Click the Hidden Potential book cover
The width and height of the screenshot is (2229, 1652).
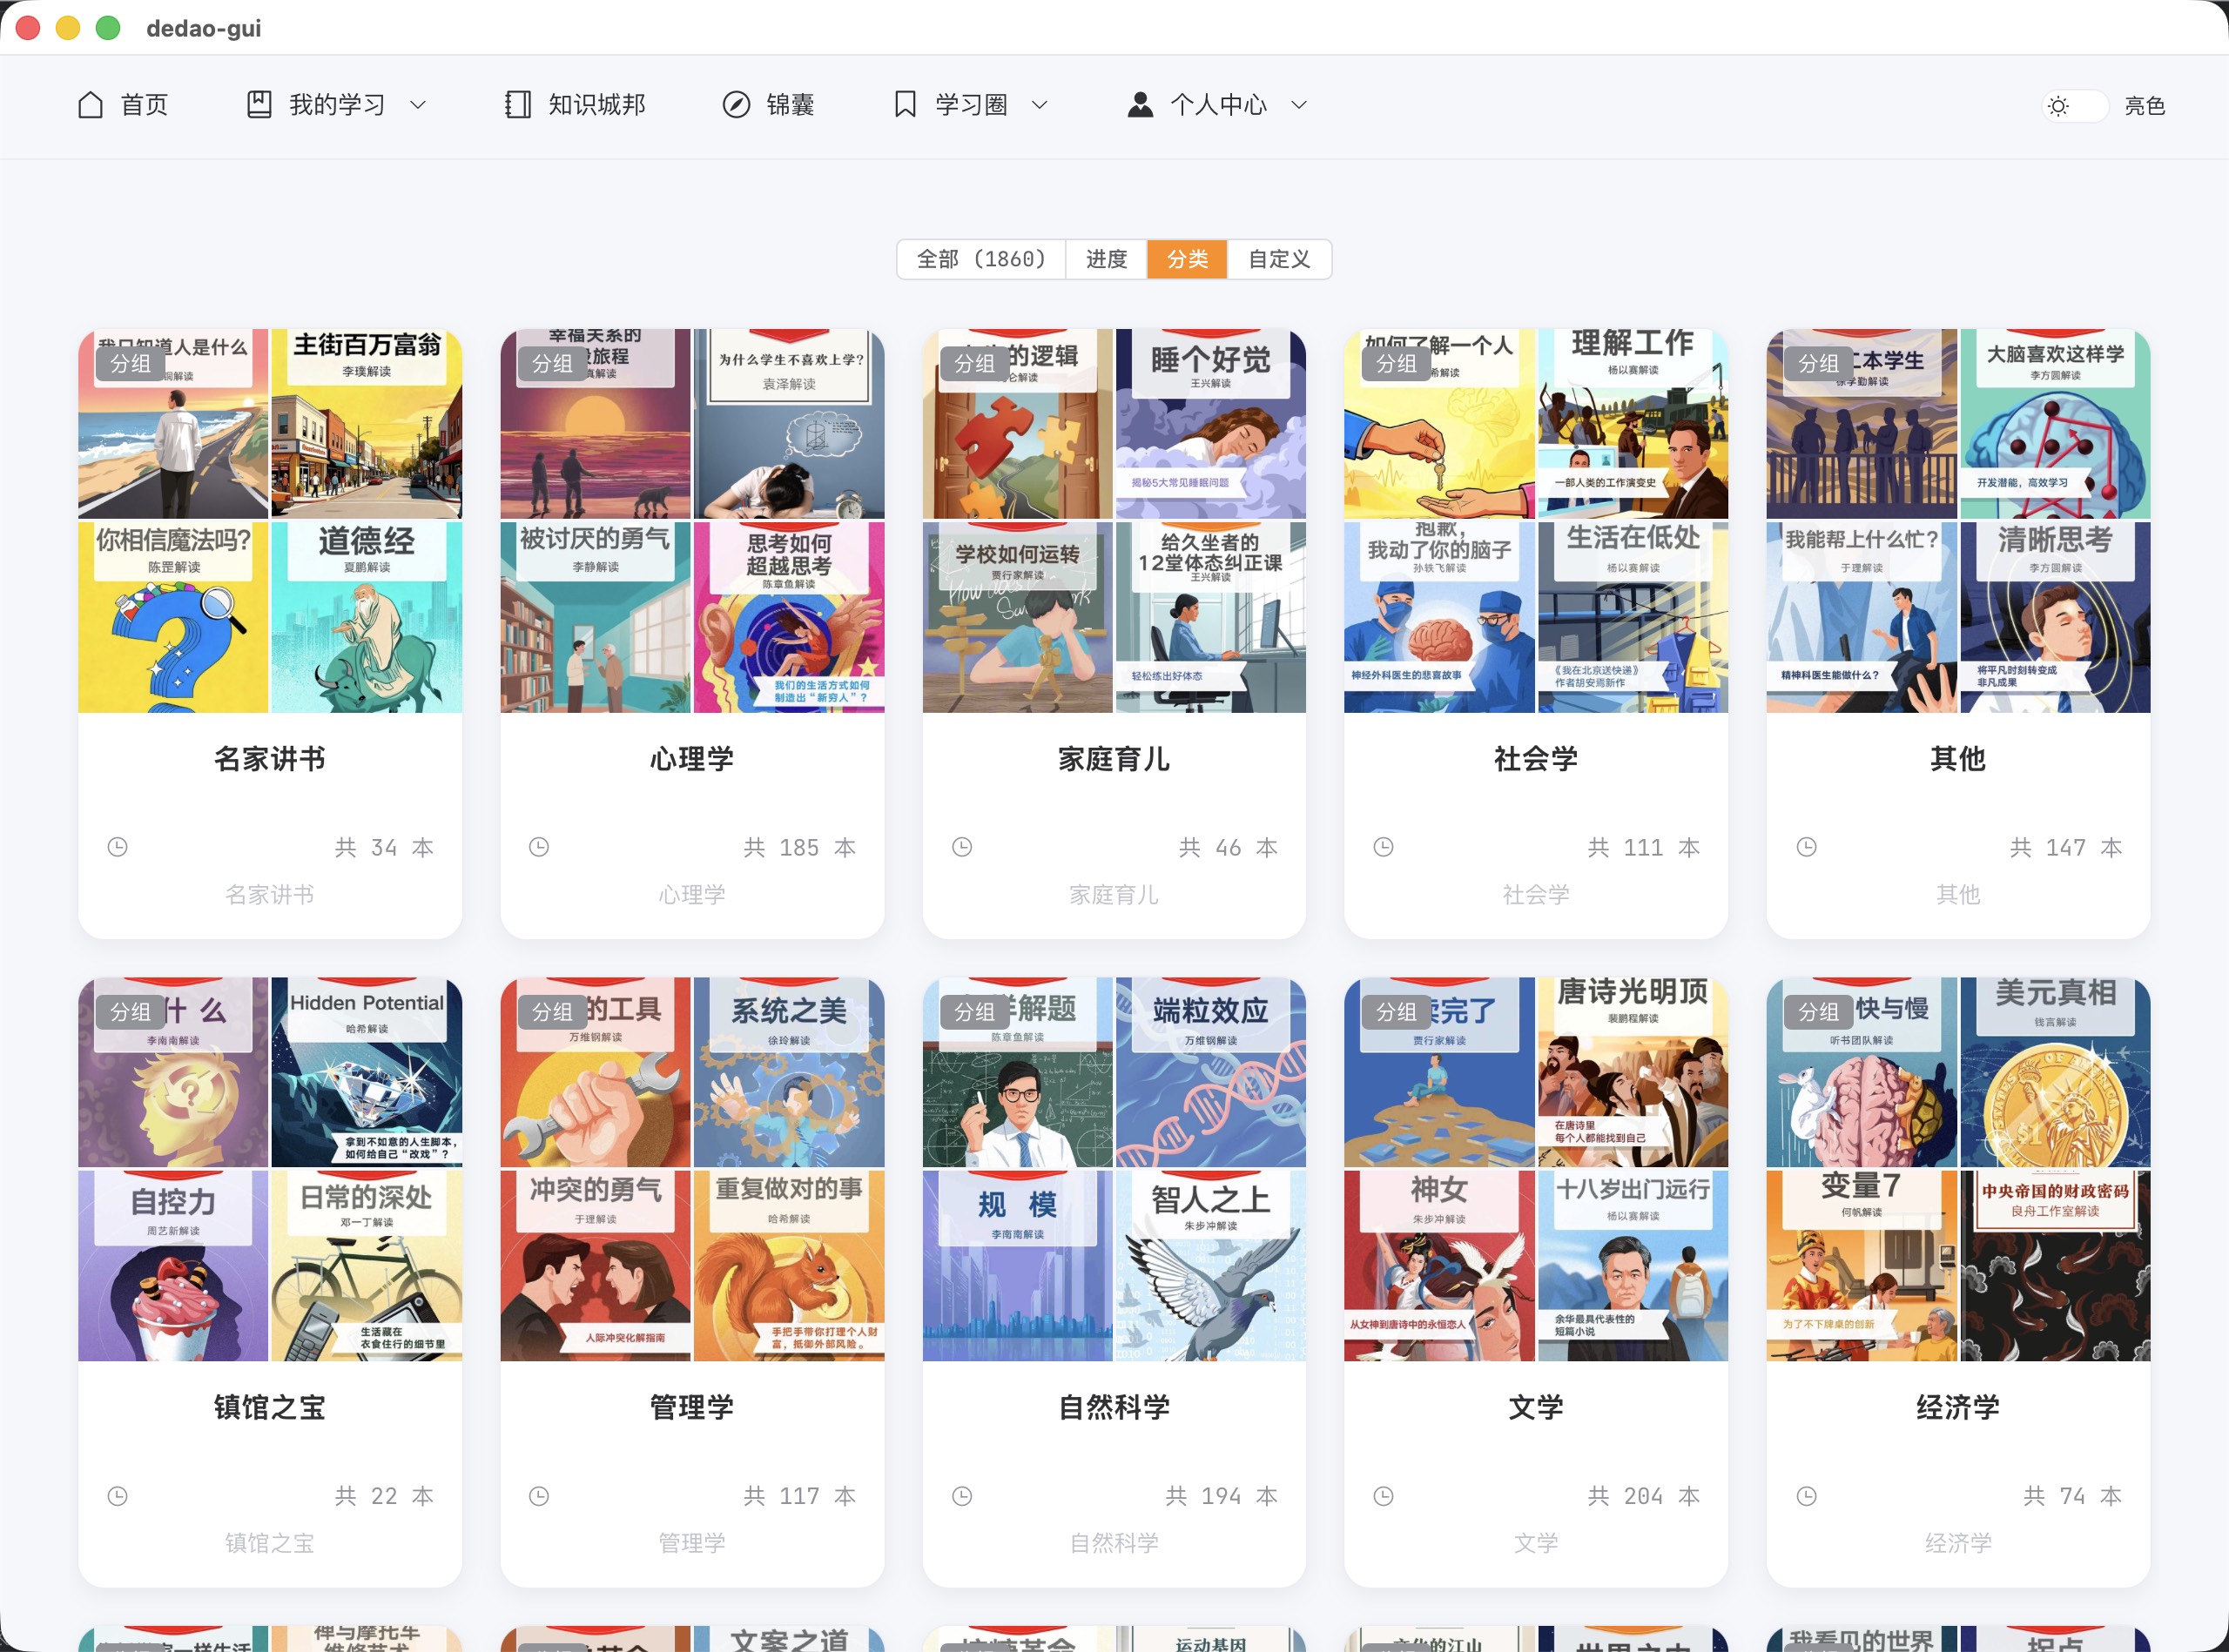click(367, 1072)
